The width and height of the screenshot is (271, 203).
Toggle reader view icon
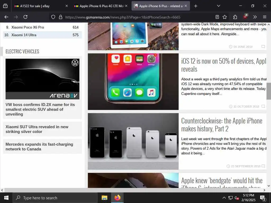pos(217,17)
